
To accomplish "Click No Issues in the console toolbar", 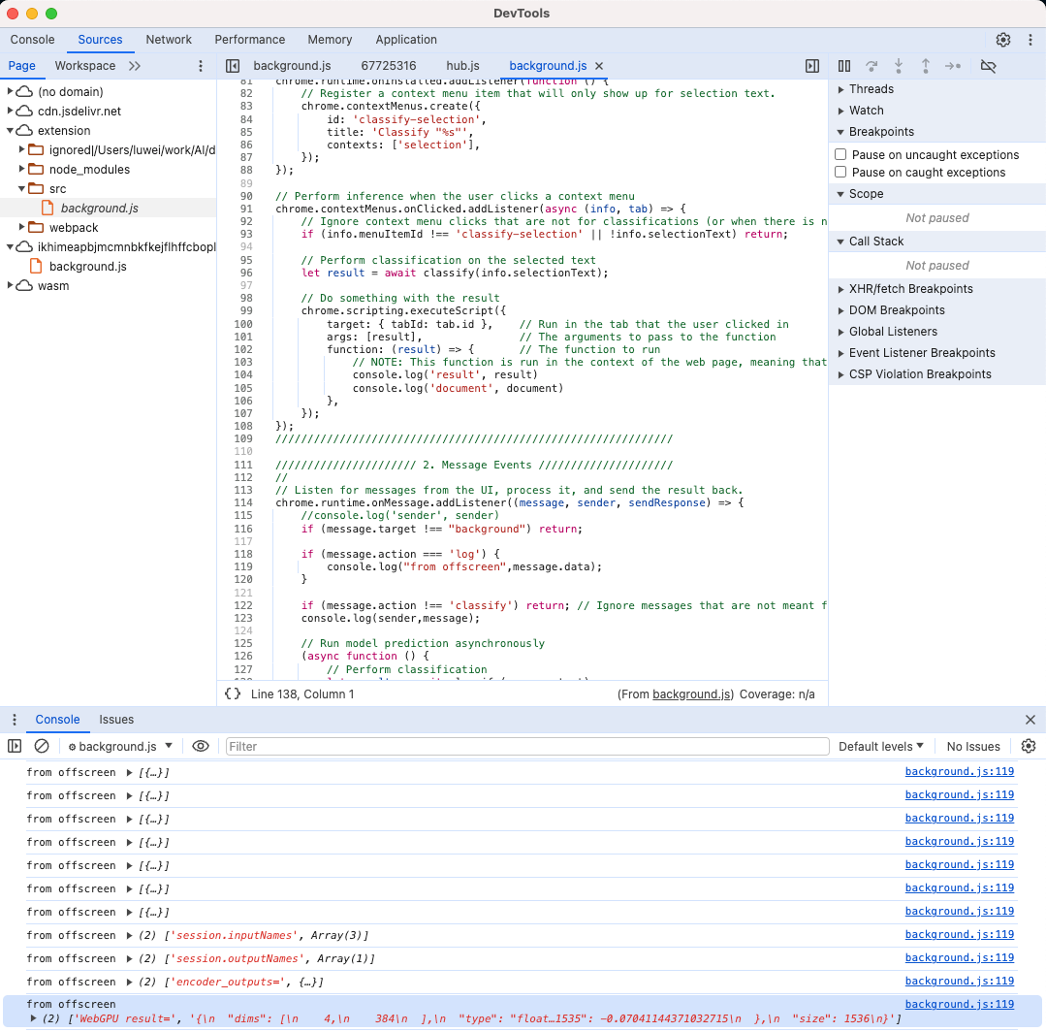I will (x=972, y=746).
